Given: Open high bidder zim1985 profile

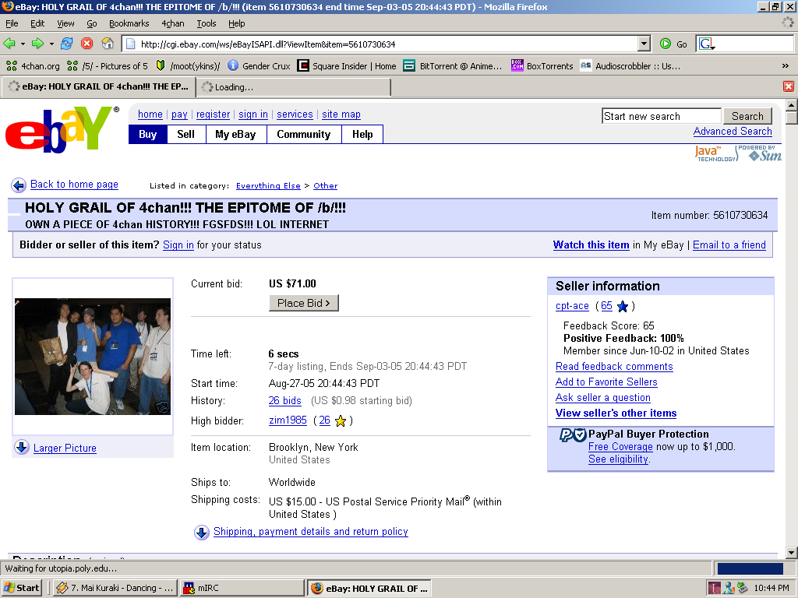Looking at the screenshot, I should click(288, 420).
